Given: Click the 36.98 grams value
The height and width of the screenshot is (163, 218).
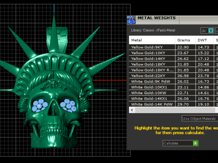Looking at the screenshot, I should click(x=183, y=76).
